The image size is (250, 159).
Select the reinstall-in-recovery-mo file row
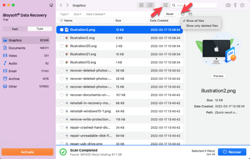click(x=119, y=103)
